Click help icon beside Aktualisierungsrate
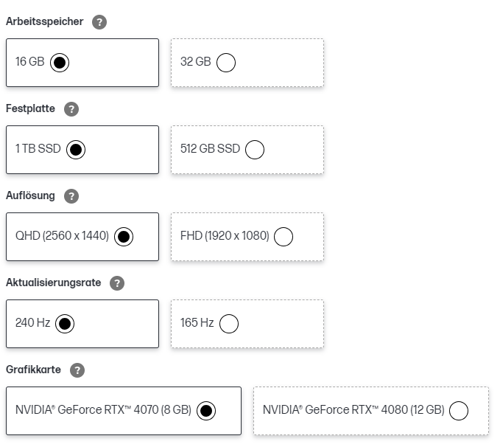This screenshot has height=447, width=500. [117, 283]
